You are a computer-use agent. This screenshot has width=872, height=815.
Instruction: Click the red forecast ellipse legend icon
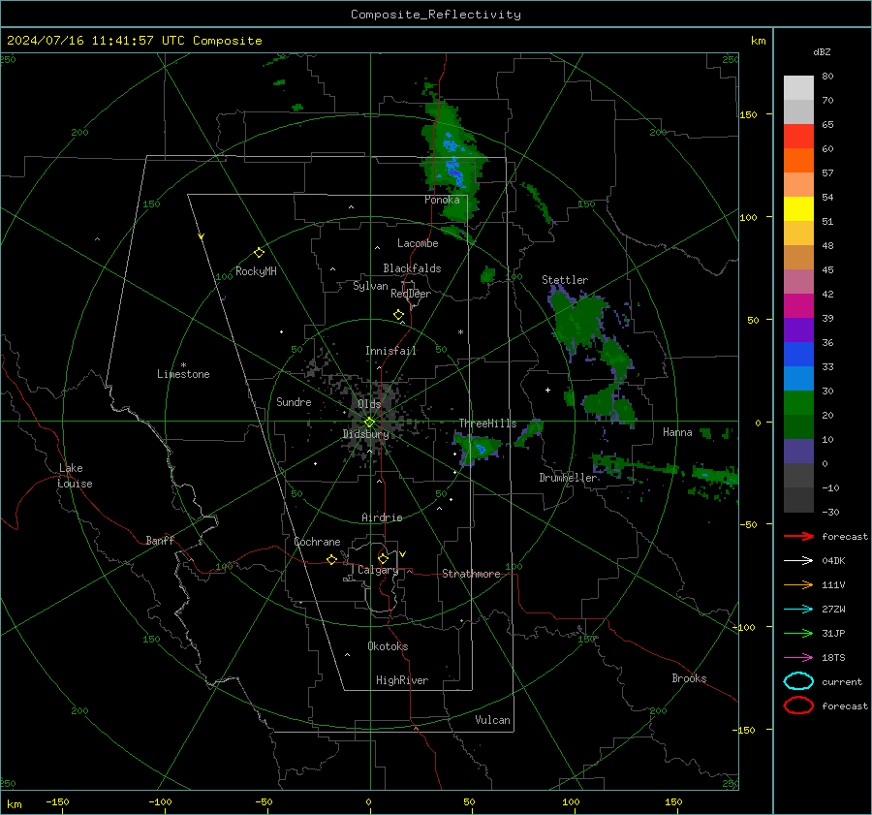798,705
